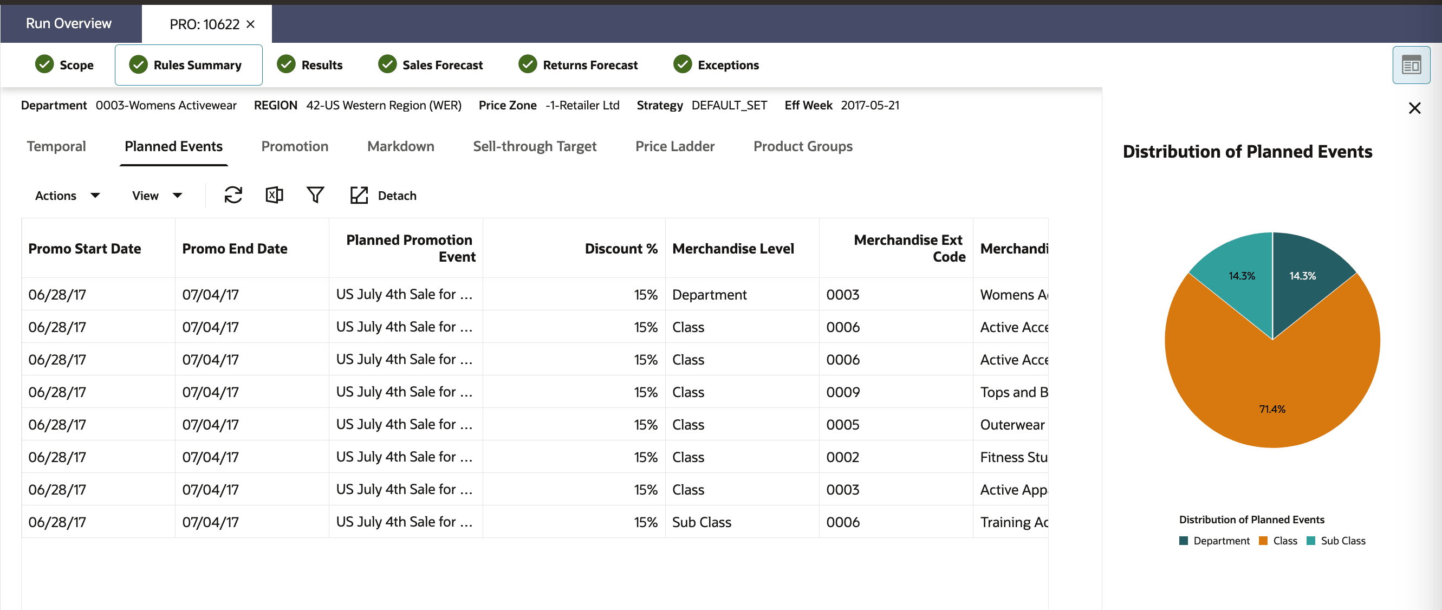The height and width of the screenshot is (610, 1442).
Task: Click the refresh table icon
Action: coord(233,196)
